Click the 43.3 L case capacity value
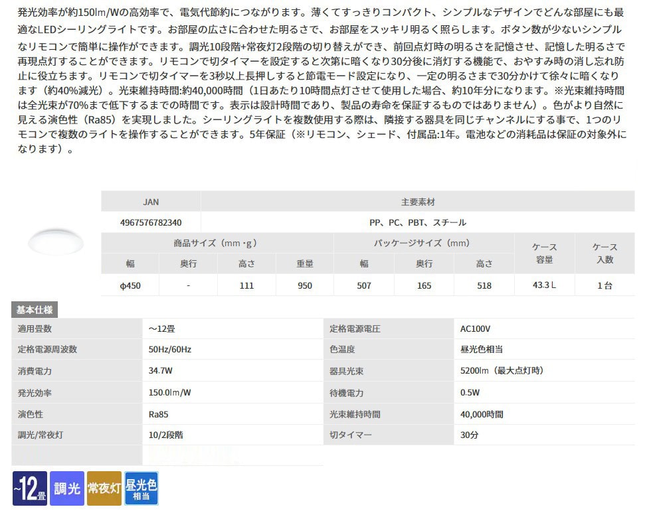The image size is (645, 511). point(544,285)
